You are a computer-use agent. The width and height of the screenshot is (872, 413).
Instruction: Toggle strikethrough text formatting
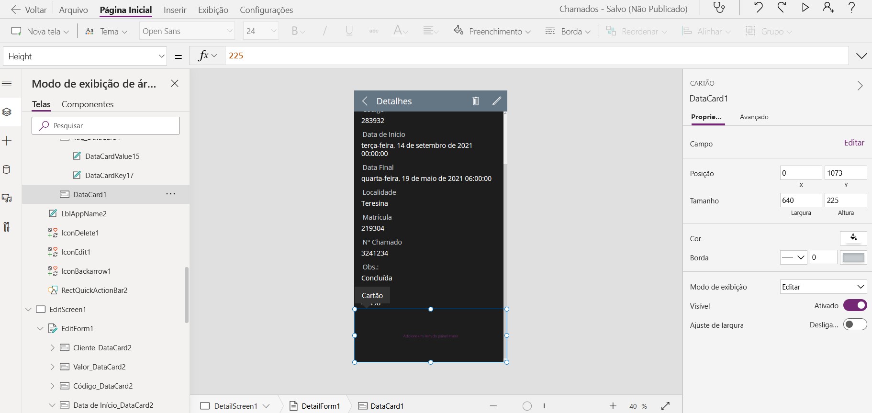tap(374, 31)
